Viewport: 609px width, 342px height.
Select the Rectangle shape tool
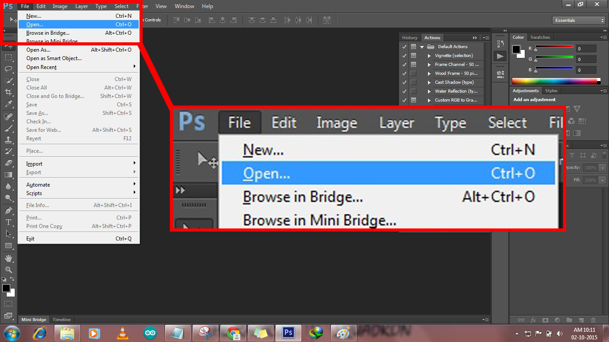8,245
